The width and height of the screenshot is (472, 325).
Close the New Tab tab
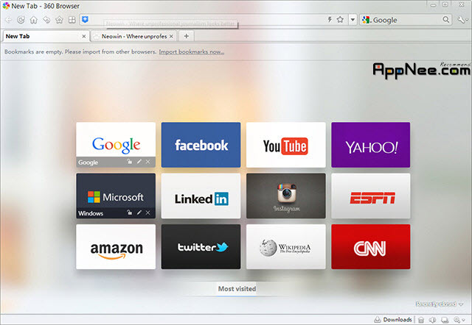click(83, 36)
